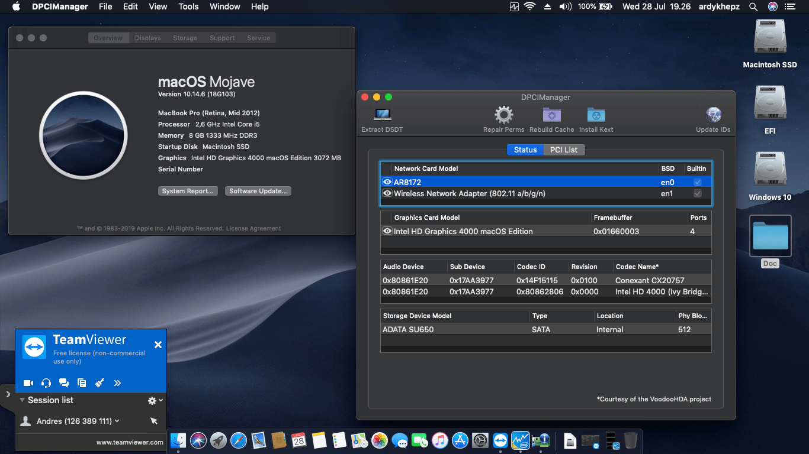Viewport: 809px width, 454px height.
Task: Select the ADATA SU650 storage row
Action: [x=545, y=329]
